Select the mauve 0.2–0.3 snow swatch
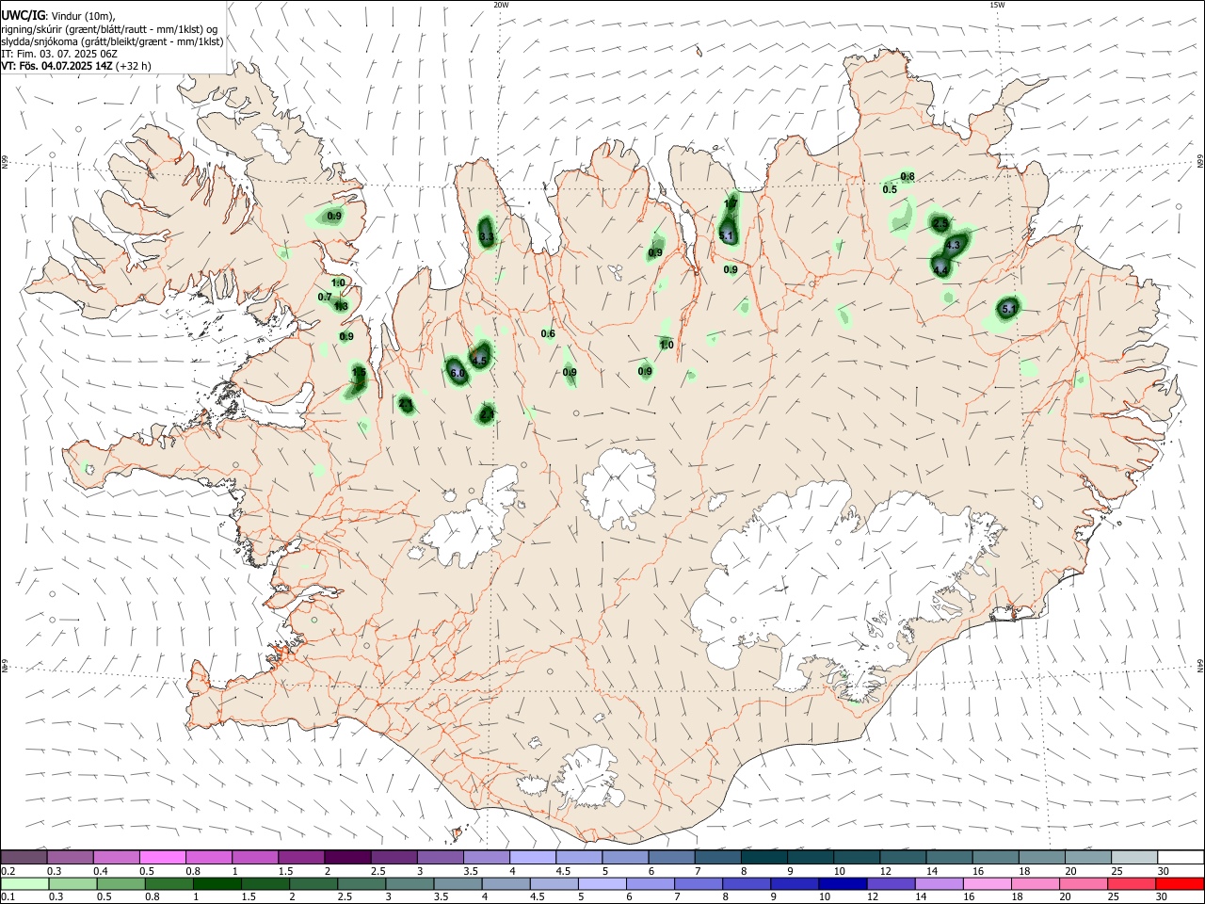The width and height of the screenshot is (1205, 904). (24, 857)
